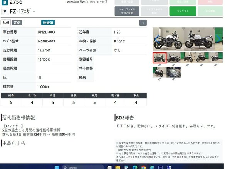Open link icon under the third thumbnail in top row
This screenshot has height=169, width=225.
(188, 65)
